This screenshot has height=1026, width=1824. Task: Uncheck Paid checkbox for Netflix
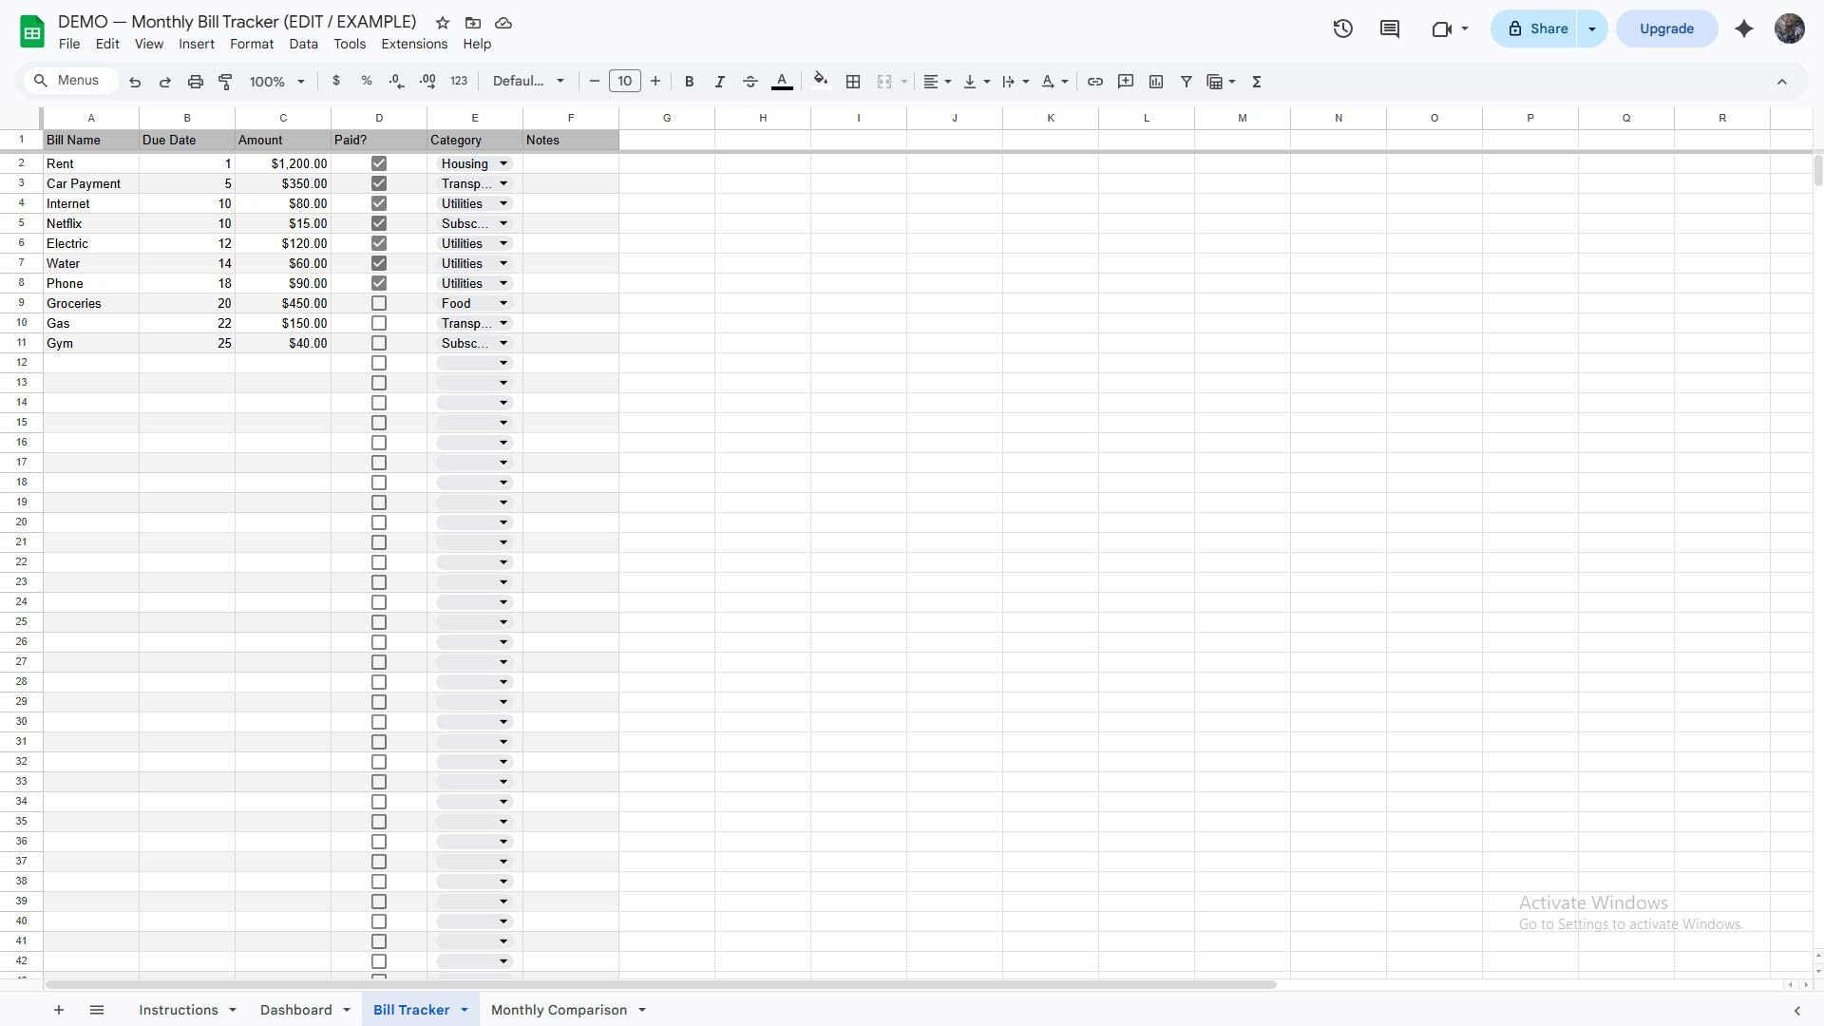pyautogui.click(x=379, y=223)
